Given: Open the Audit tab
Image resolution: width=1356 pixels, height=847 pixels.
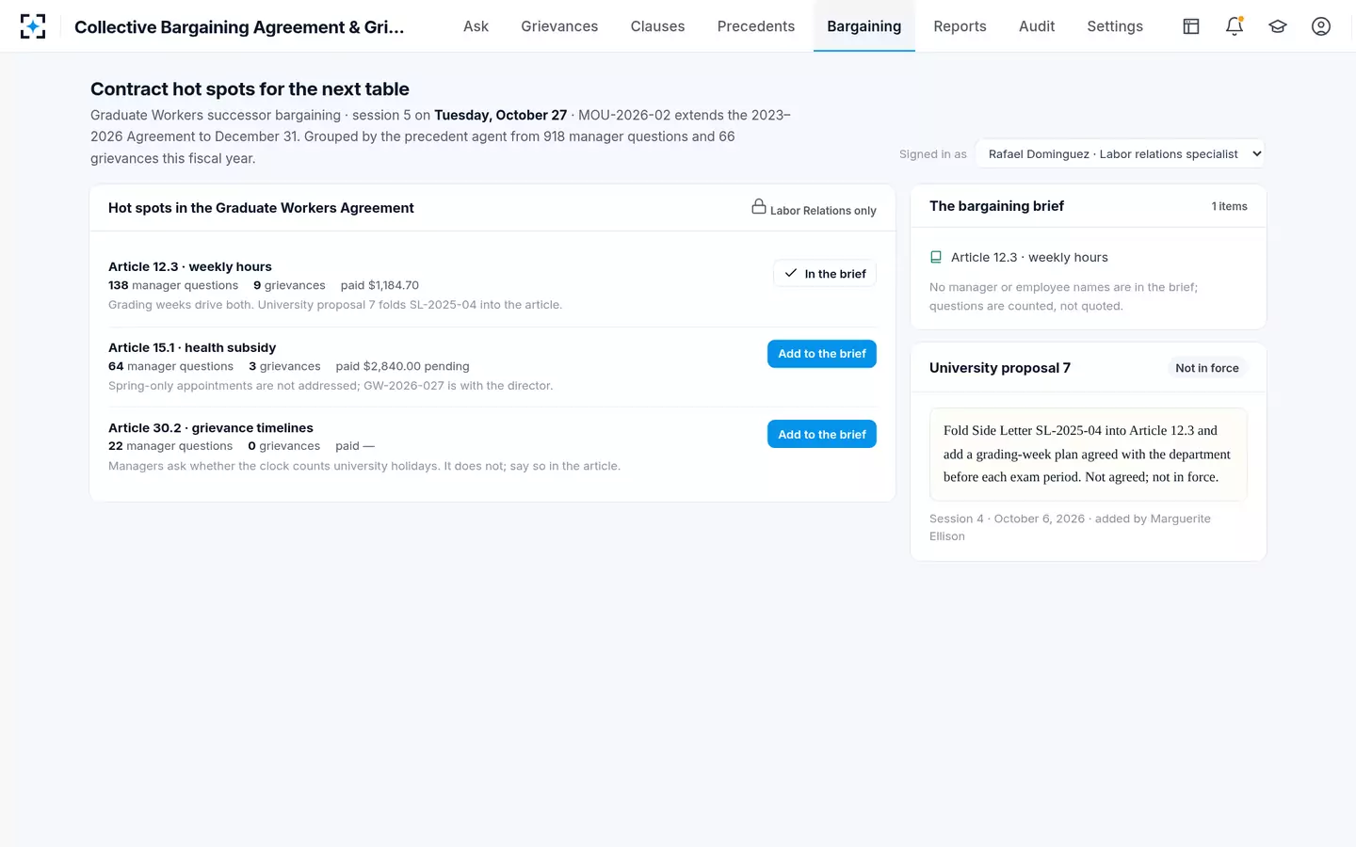Looking at the screenshot, I should pos(1037,26).
